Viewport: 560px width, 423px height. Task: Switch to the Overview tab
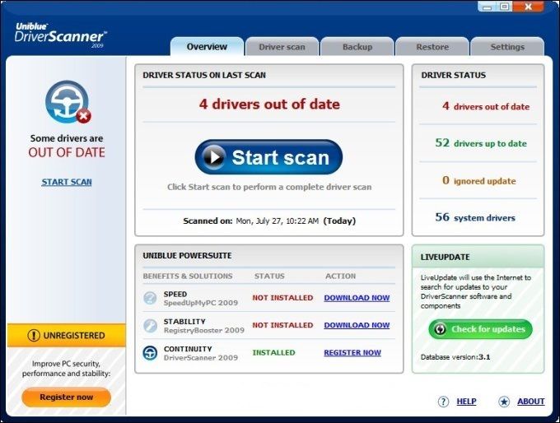(208, 47)
